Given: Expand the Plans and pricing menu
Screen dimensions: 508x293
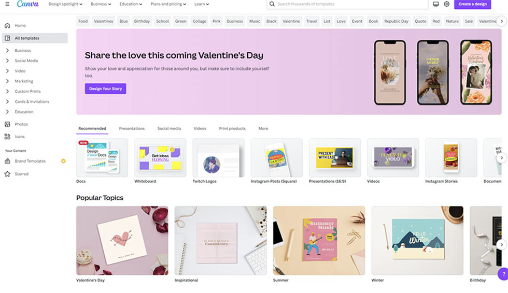Looking at the screenshot, I should click(169, 4).
